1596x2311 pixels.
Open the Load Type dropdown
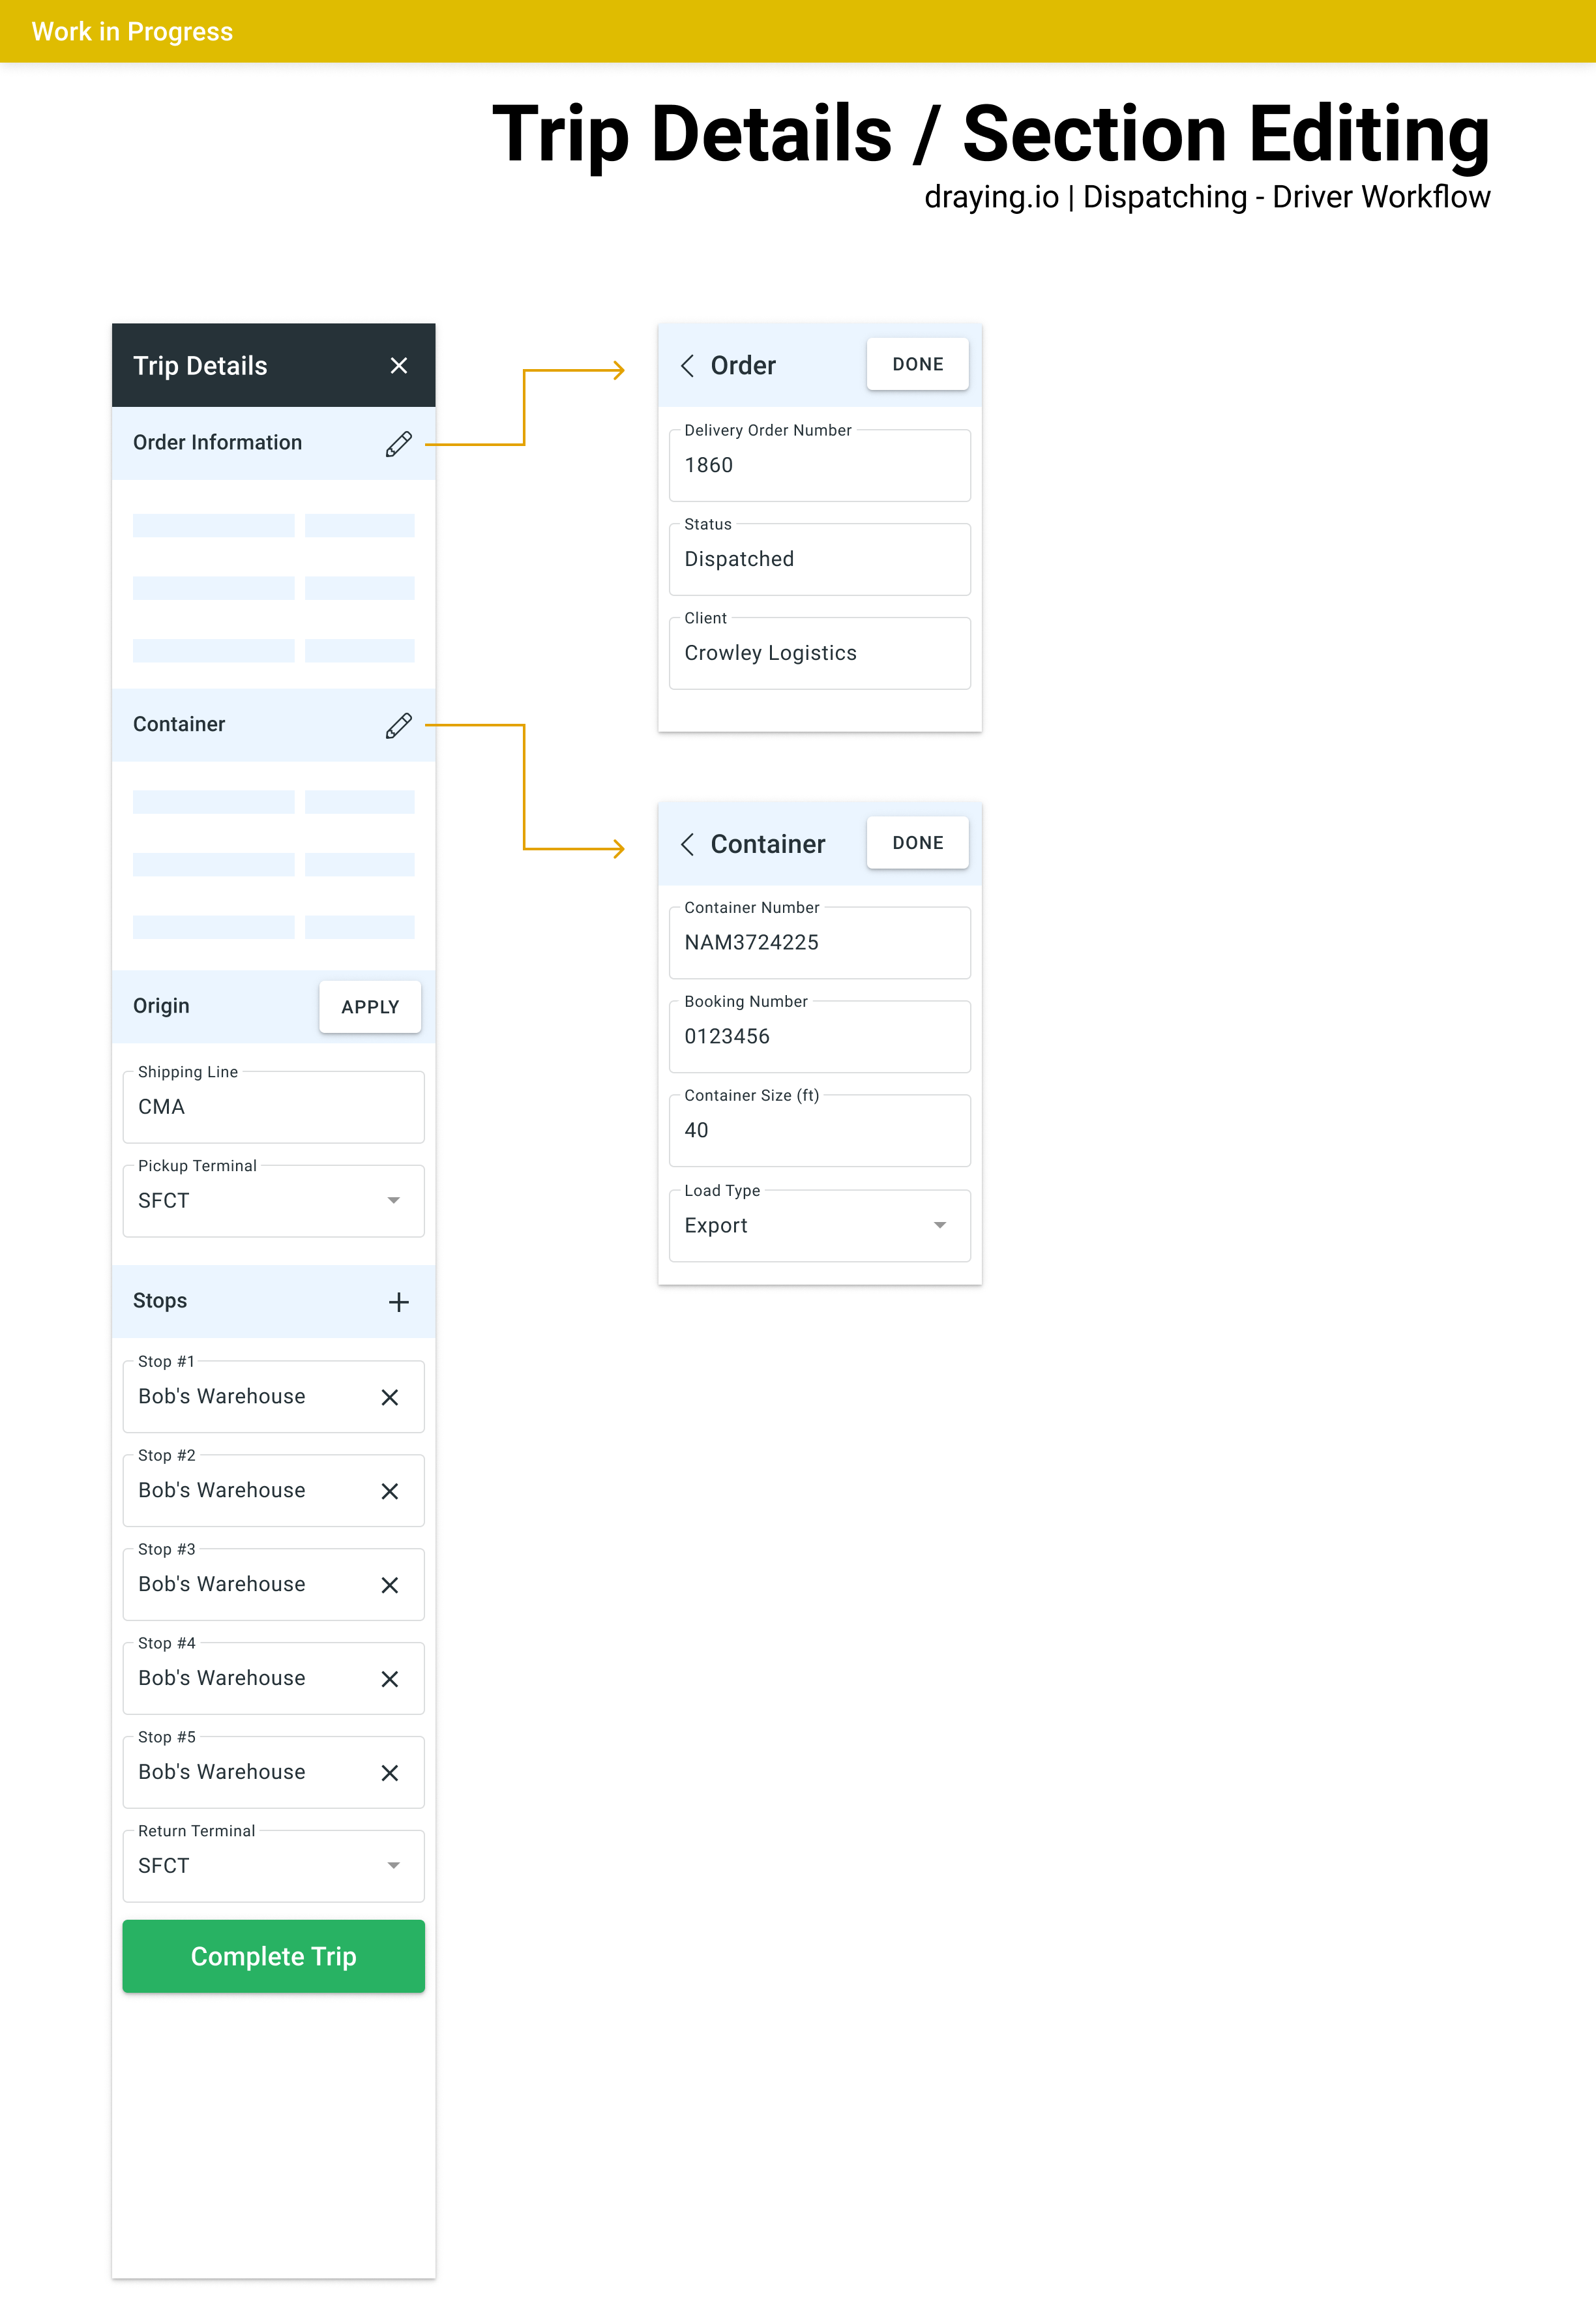pyautogui.click(x=939, y=1226)
